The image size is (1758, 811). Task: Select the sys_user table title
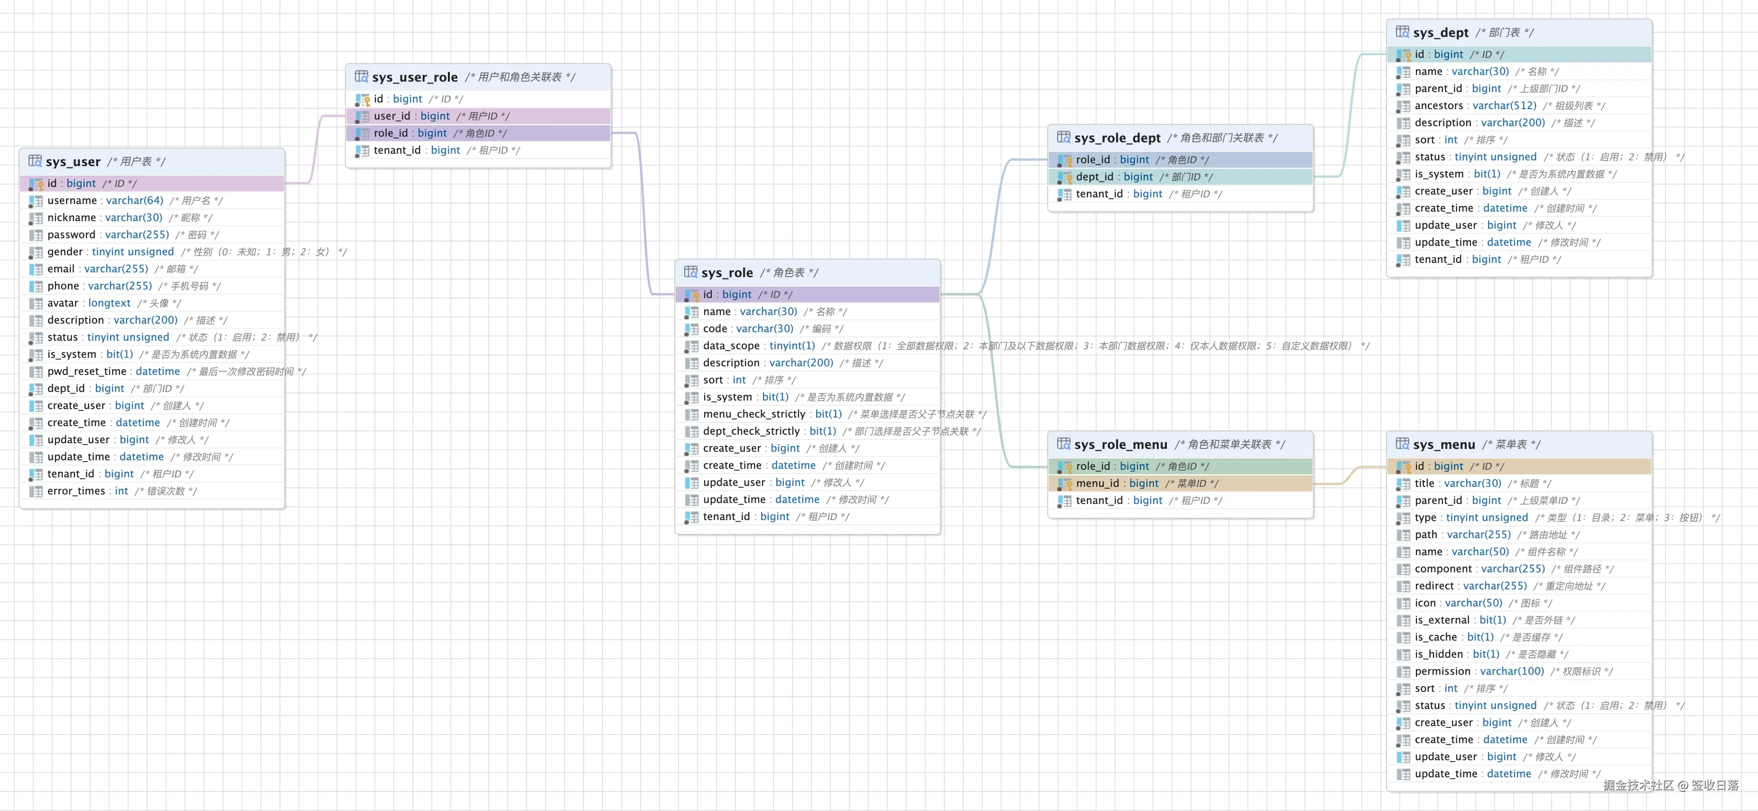73,162
